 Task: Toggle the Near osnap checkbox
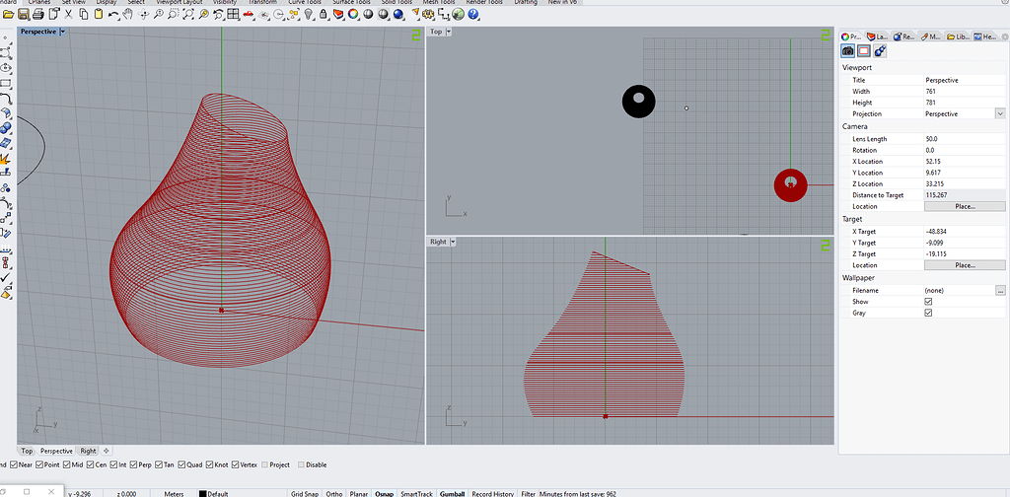(14, 464)
